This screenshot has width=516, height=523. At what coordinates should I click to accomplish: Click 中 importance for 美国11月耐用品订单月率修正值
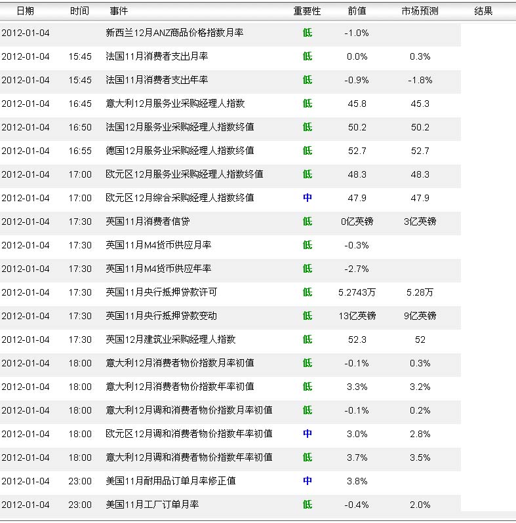pyautogui.click(x=308, y=481)
